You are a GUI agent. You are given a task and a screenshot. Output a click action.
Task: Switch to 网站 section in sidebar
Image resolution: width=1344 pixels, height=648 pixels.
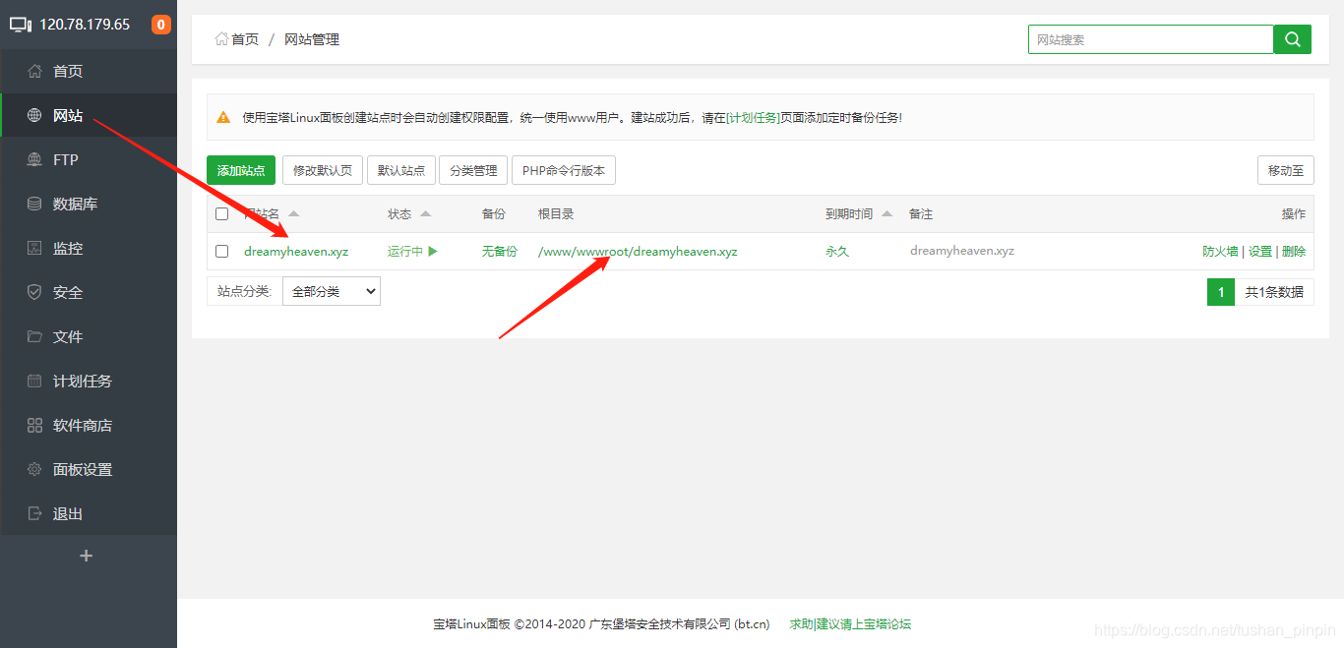pos(66,115)
